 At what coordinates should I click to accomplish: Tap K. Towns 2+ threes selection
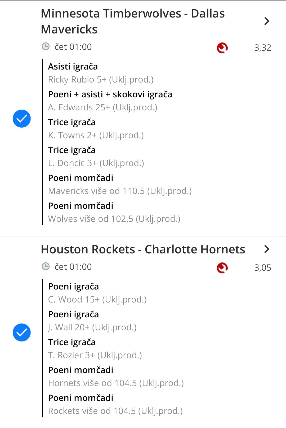(96, 135)
